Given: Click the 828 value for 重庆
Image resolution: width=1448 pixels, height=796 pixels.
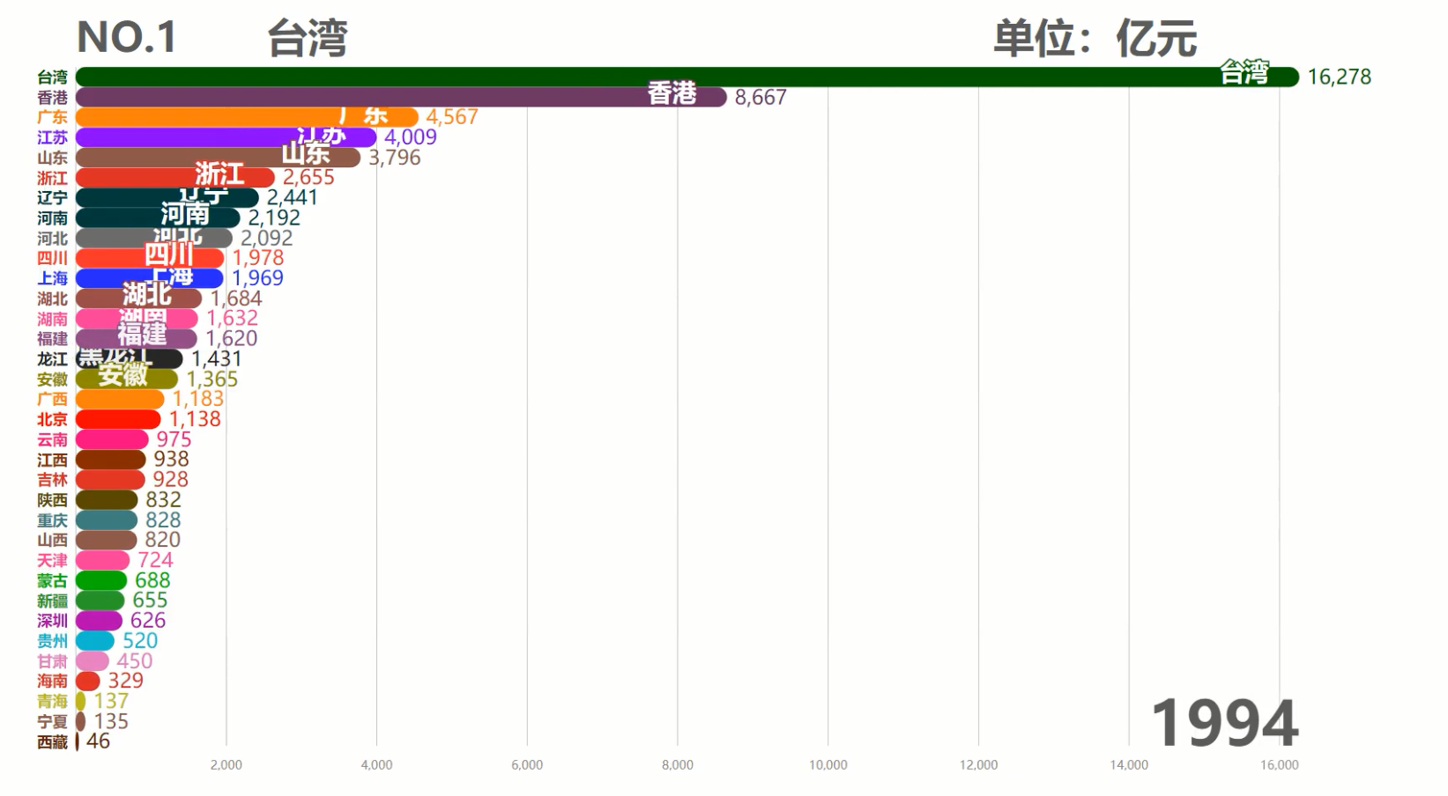Looking at the screenshot, I should click(163, 520).
